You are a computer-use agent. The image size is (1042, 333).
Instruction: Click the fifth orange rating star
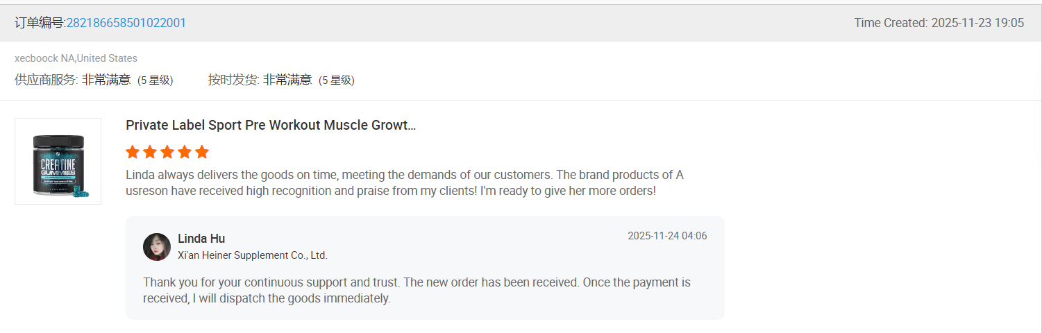click(x=202, y=152)
